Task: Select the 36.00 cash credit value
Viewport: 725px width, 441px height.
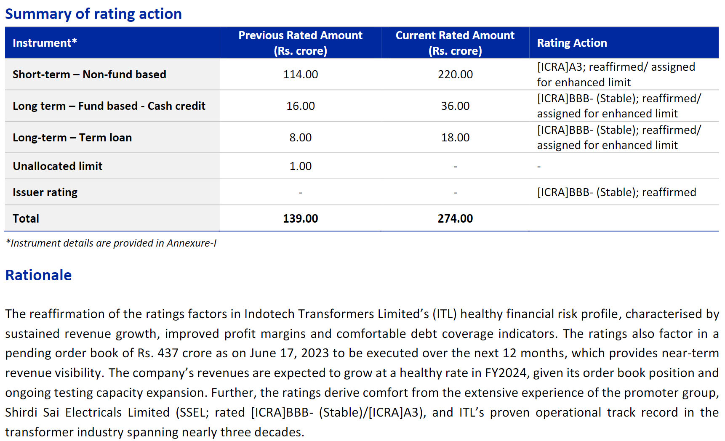Action: pos(455,106)
